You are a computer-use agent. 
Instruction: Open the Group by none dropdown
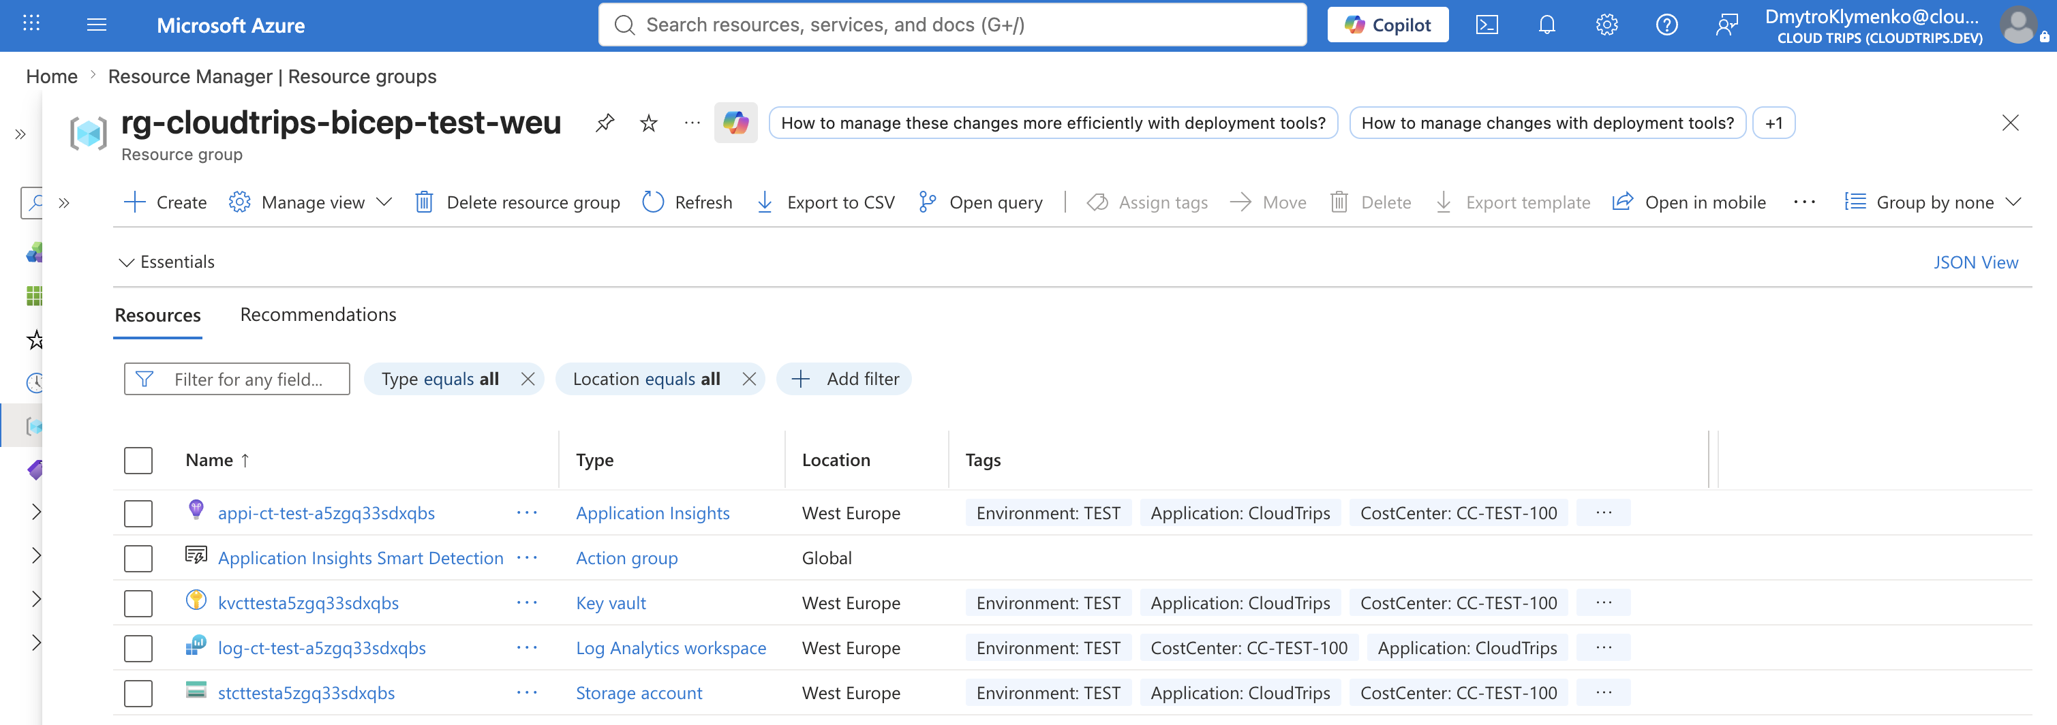[x=1933, y=203]
